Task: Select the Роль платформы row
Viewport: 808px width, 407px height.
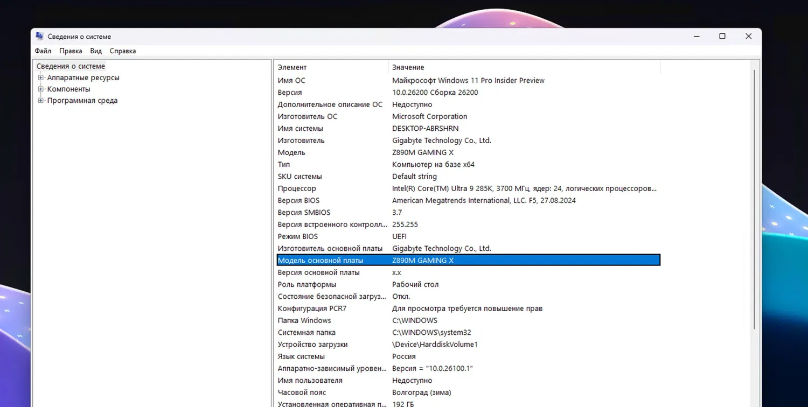Action: pyautogui.click(x=468, y=284)
